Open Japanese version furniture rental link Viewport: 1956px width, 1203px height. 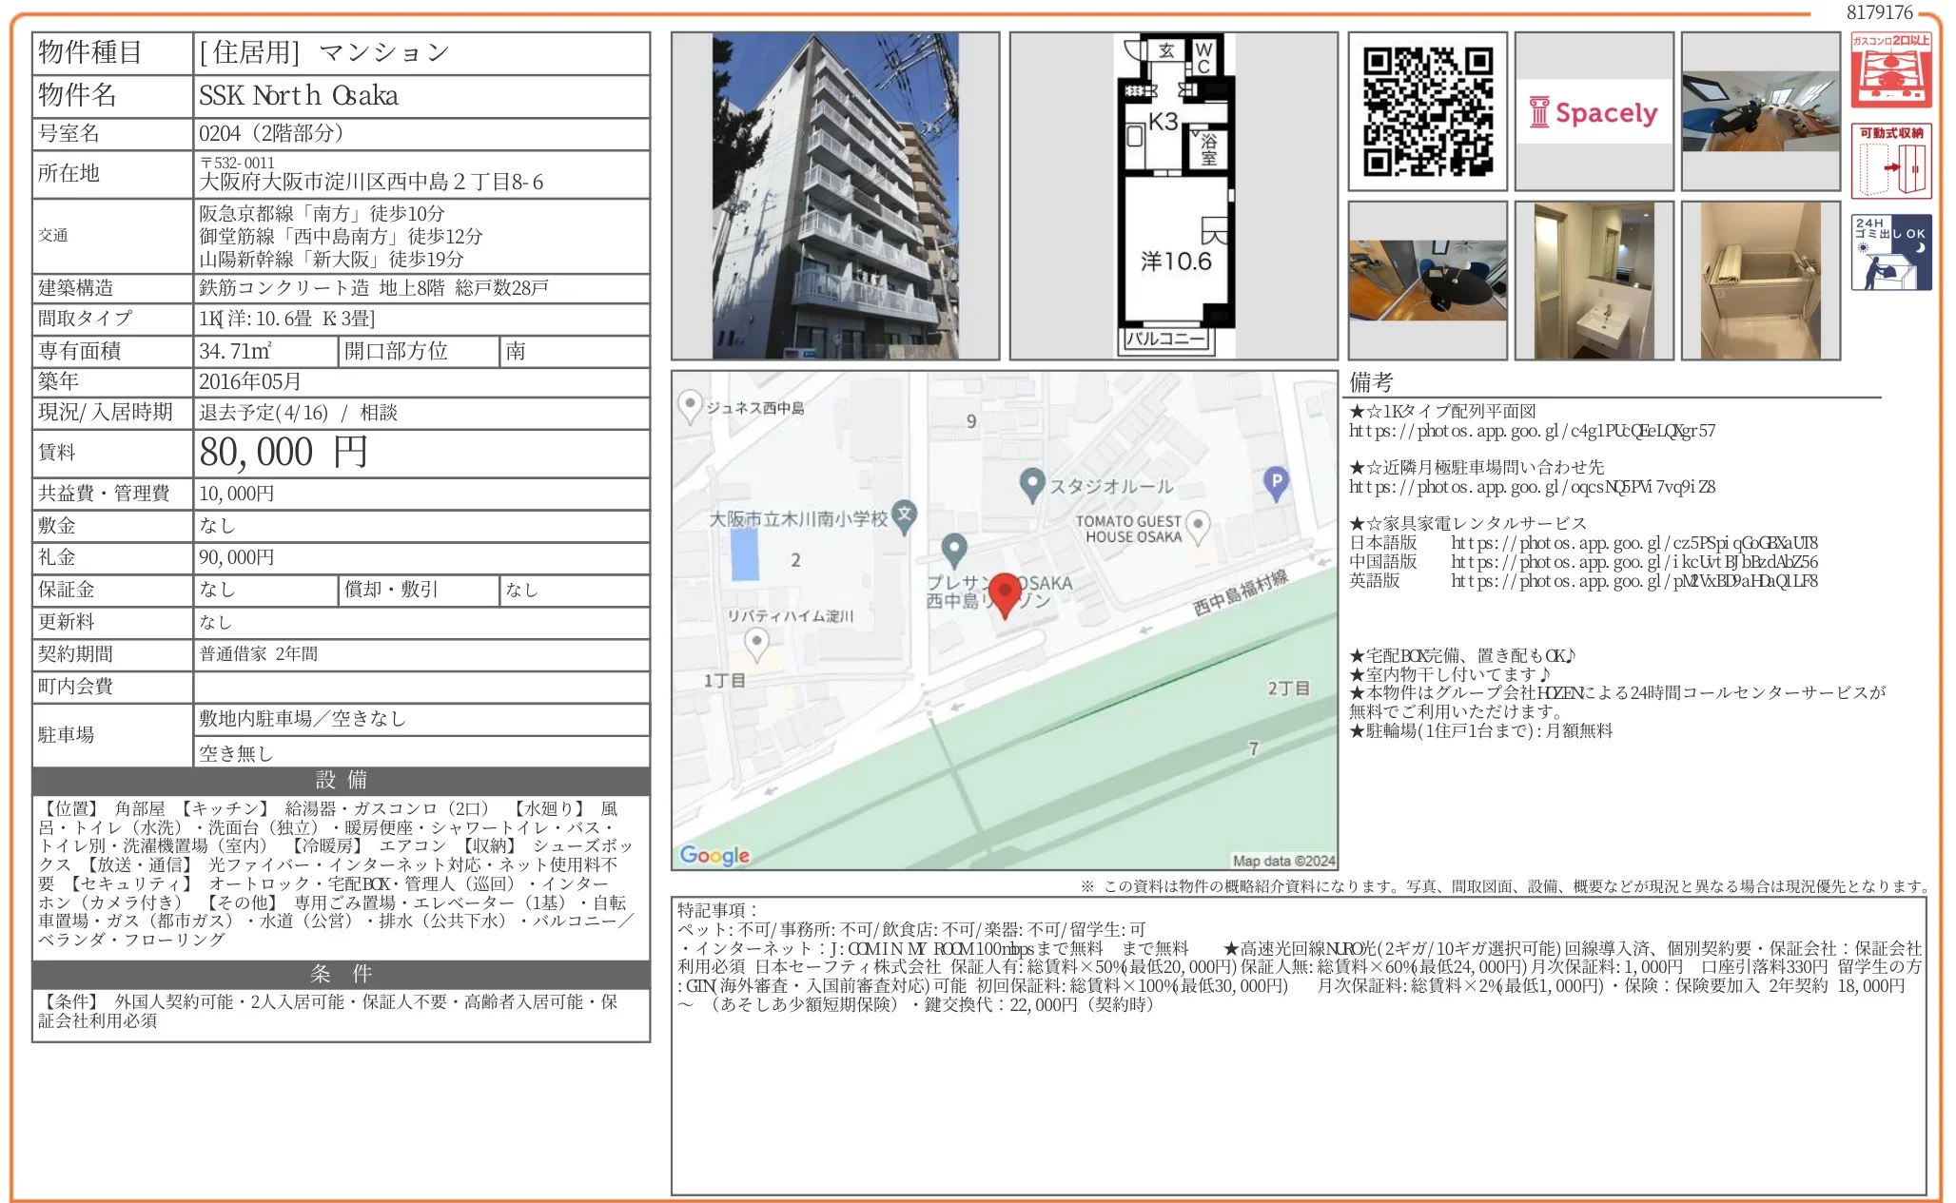(1633, 543)
